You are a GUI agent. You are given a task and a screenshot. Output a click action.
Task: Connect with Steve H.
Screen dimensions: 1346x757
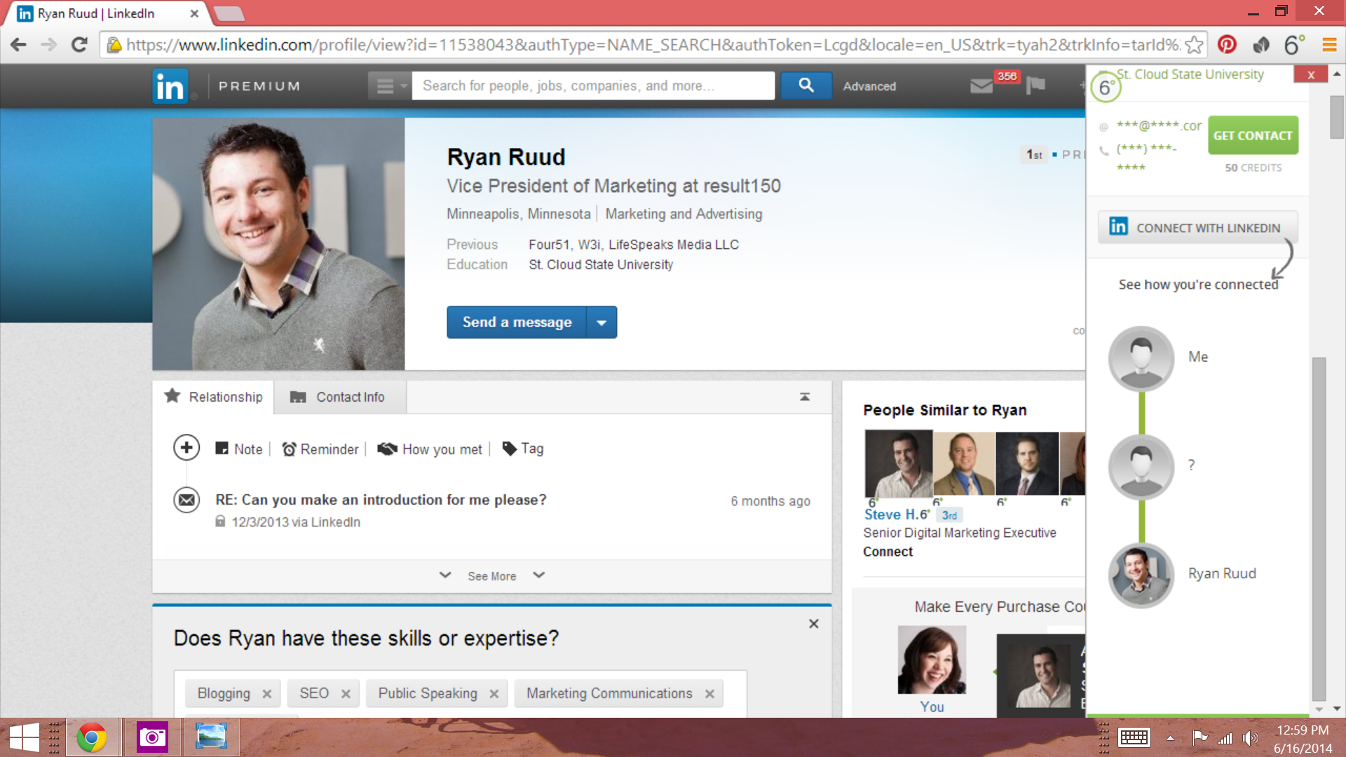pyautogui.click(x=888, y=552)
